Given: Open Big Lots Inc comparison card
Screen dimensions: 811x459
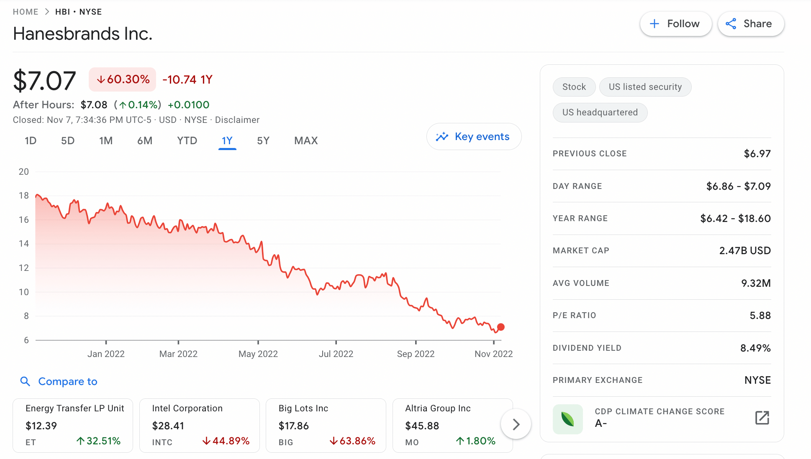Looking at the screenshot, I should point(326,425).
